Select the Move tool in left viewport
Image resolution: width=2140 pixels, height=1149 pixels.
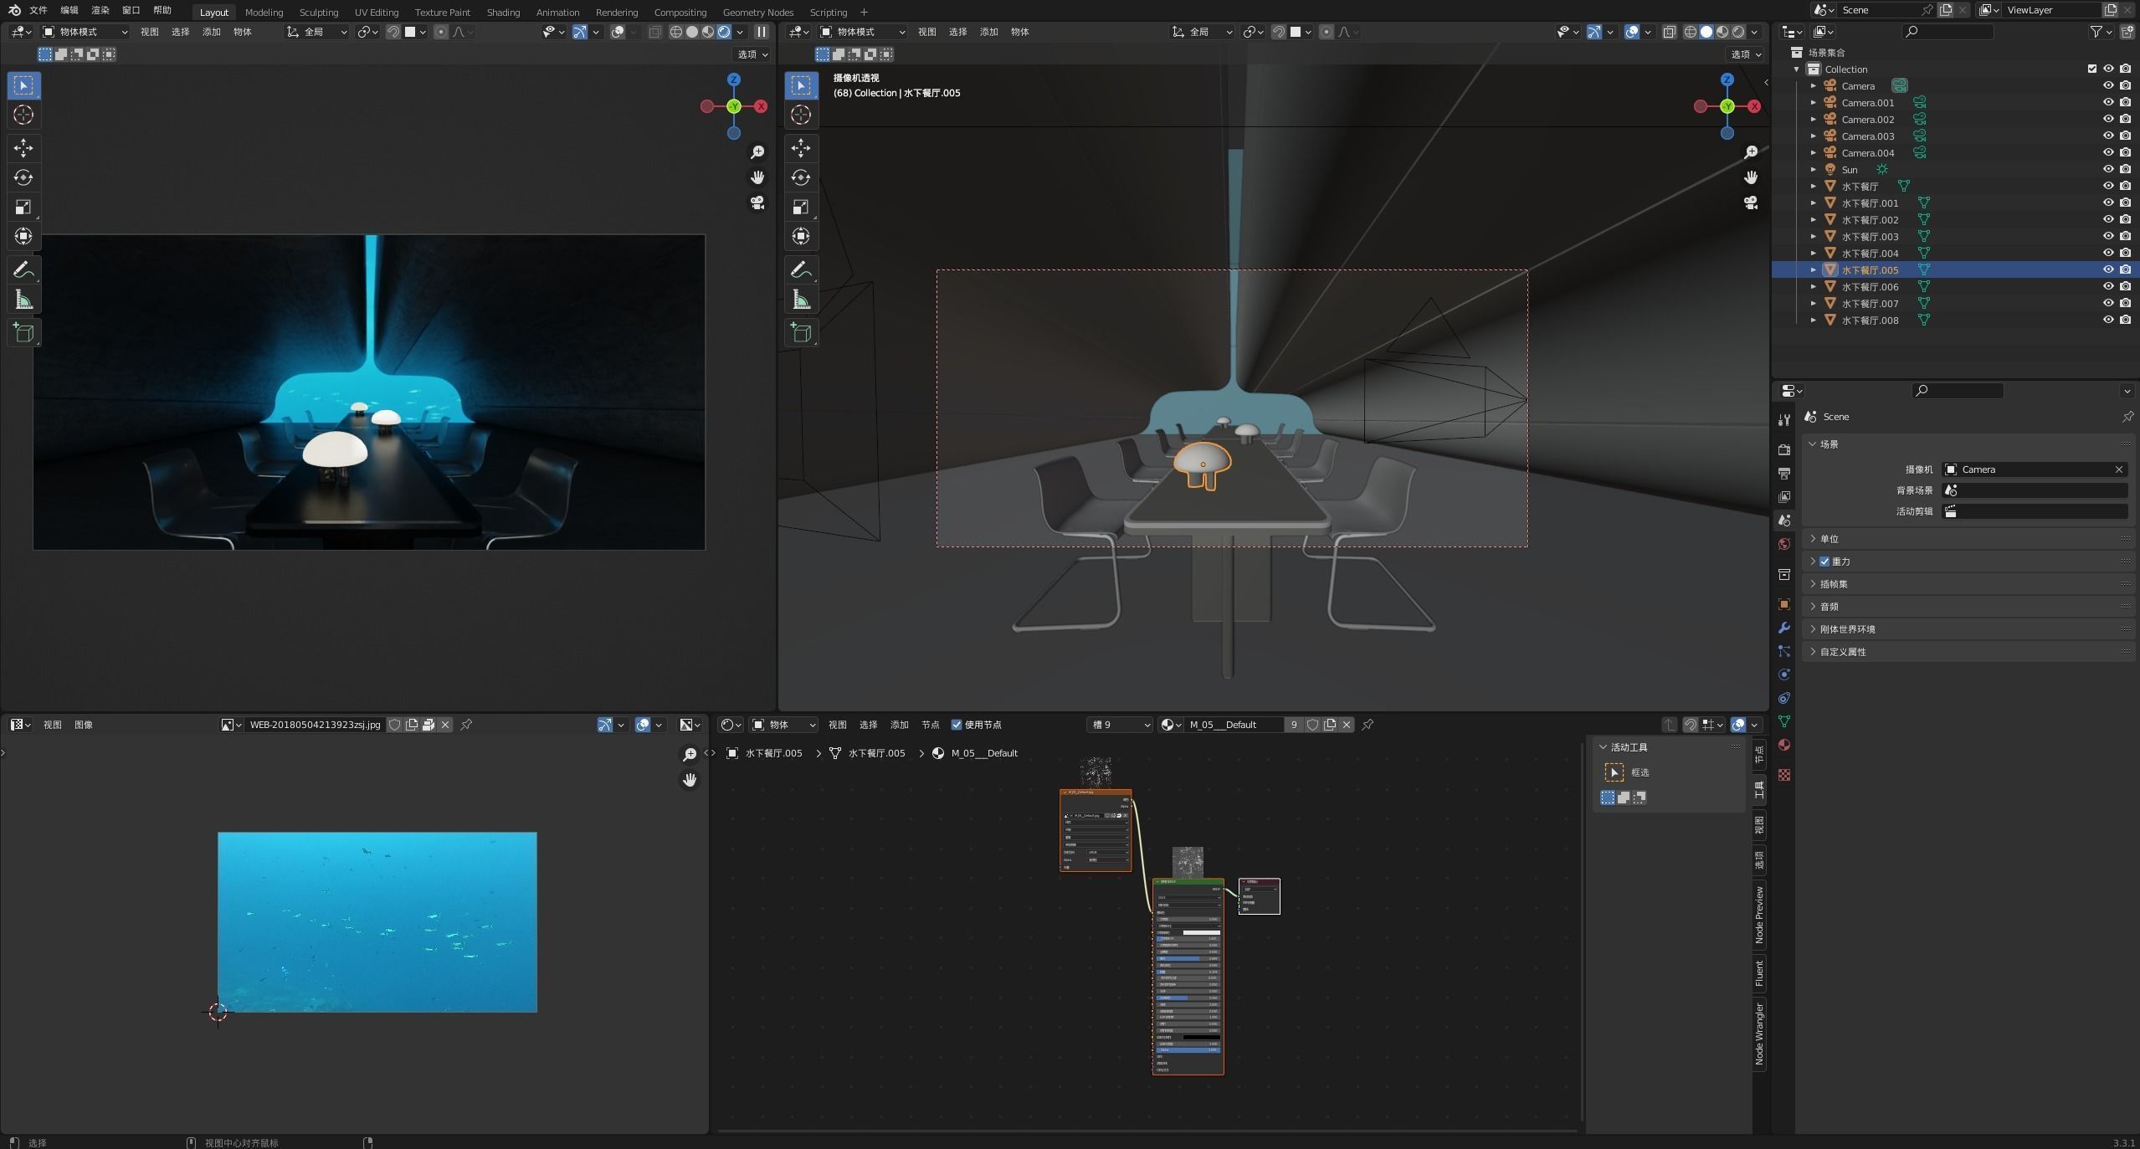pos(23,148)
